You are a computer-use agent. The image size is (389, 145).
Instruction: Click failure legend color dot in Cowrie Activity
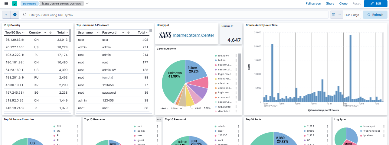pos(216,60)
